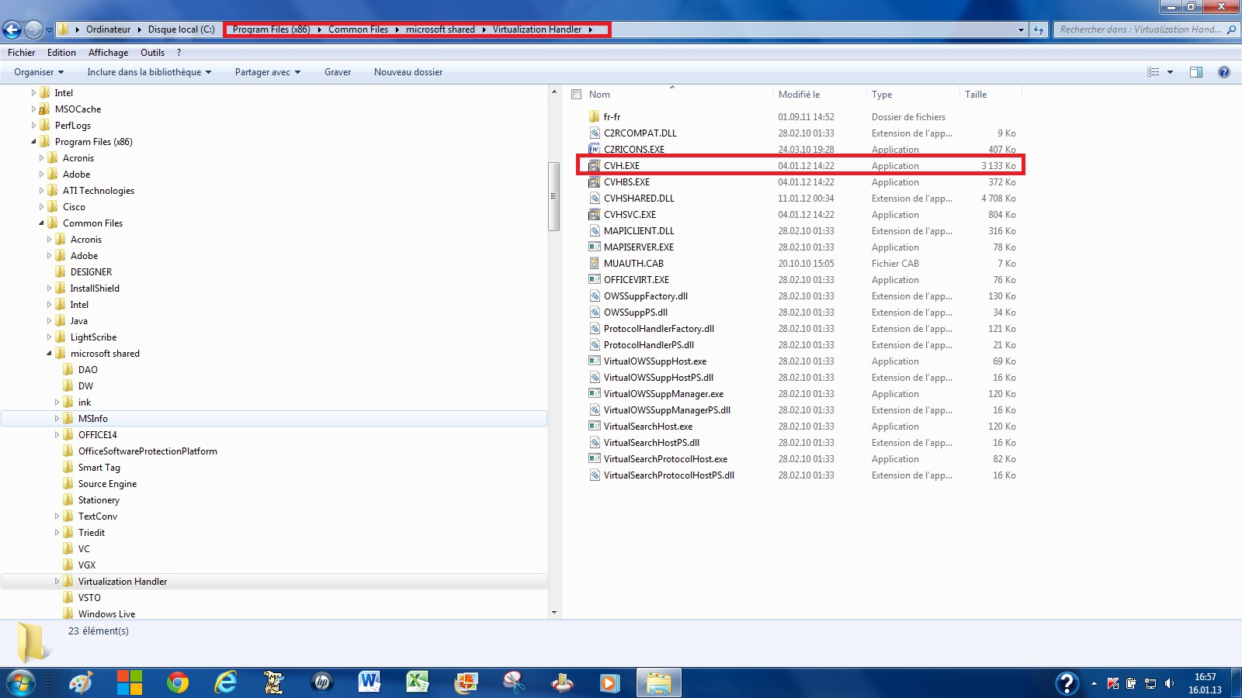1242x698 pixels.
Task: Toggle the preview pane button
Action: pos(1196,72)
